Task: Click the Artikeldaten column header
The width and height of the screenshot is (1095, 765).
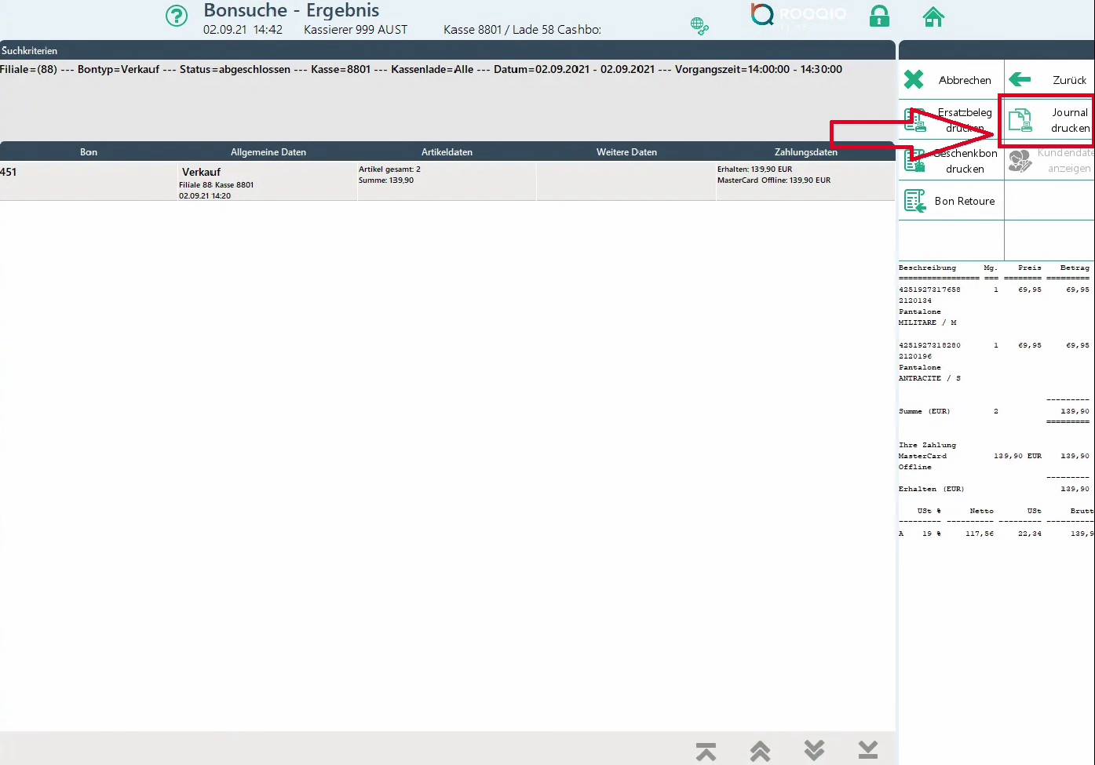Action: coord(447,152)
